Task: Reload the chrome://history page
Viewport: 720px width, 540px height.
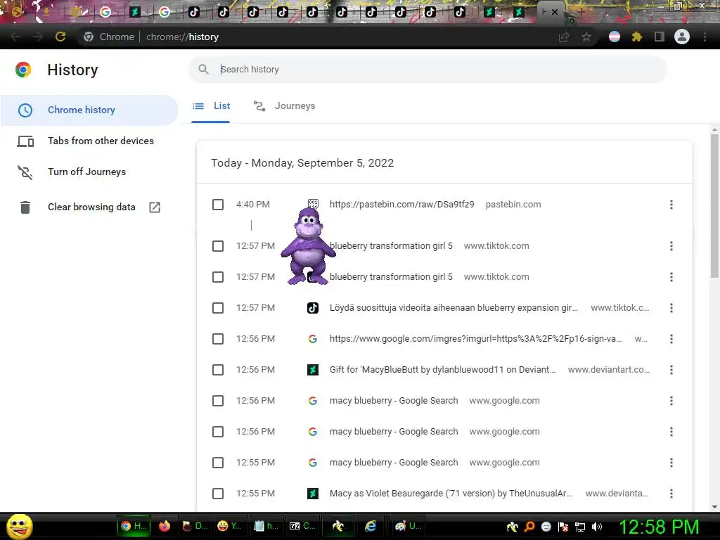Action: click(60, 37)
